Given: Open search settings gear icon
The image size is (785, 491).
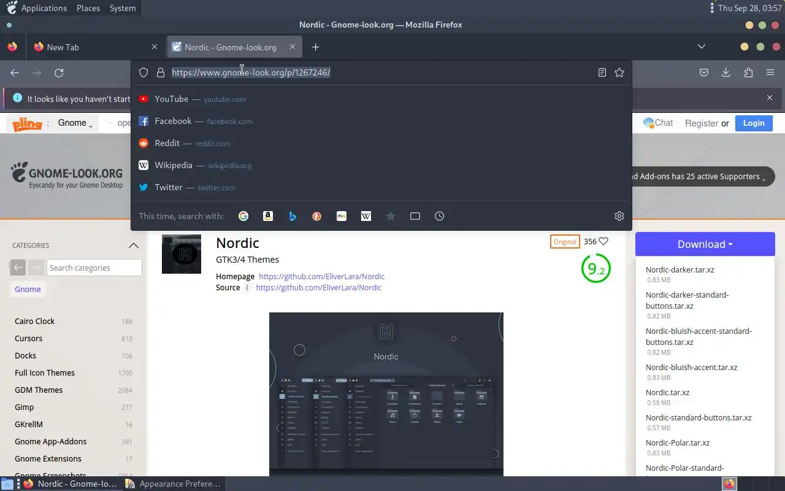Looking at the screenshot, I should [619, 216].
